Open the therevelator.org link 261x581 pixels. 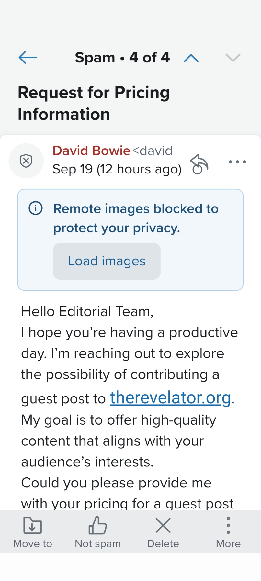coord(170,397)
